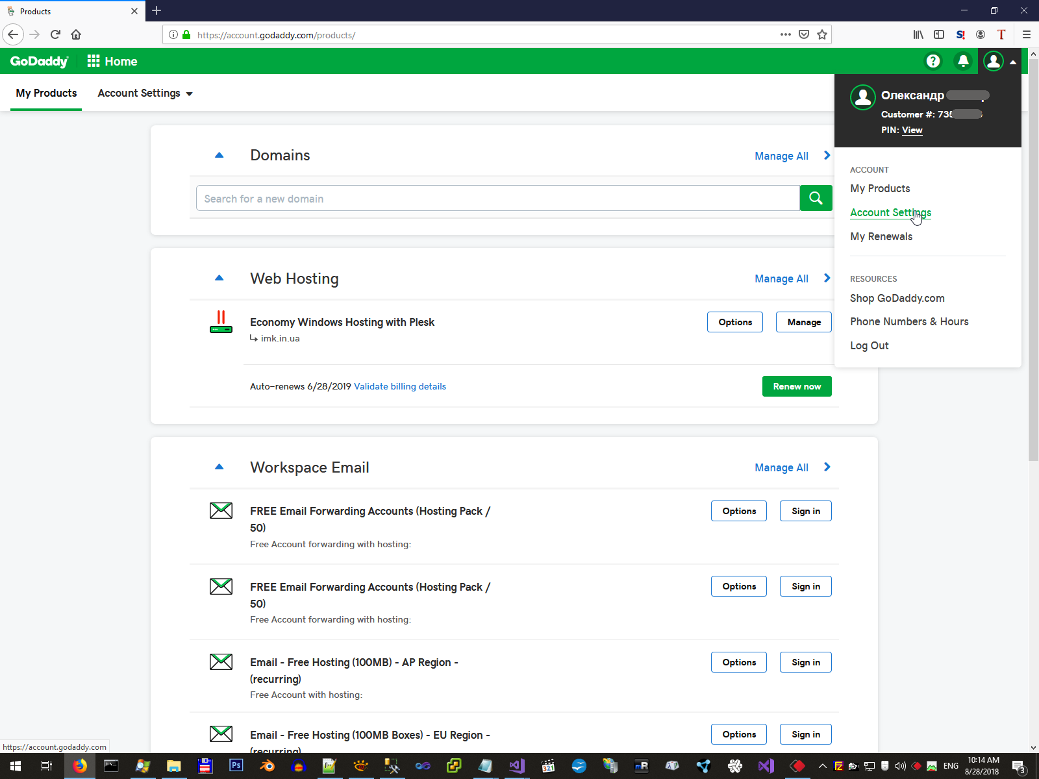
Task: Select the My Products tab
Action: click(46, 93)
